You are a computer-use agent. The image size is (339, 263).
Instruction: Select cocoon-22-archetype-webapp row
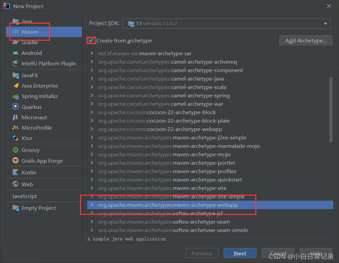click(x=210, y=129)
